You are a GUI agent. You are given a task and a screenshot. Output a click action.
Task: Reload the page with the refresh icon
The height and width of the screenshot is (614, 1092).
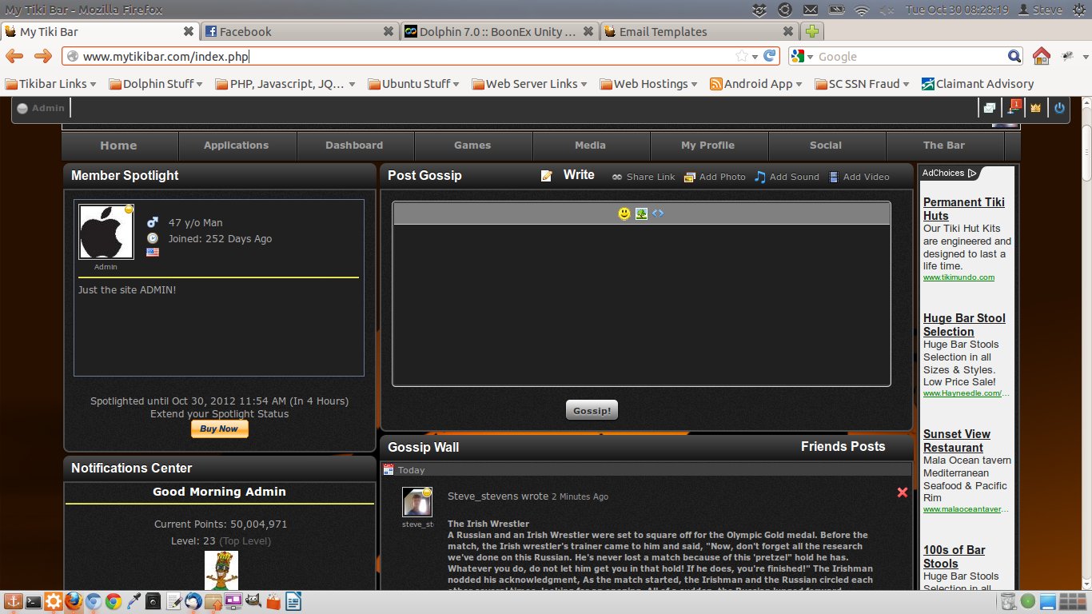770,56
